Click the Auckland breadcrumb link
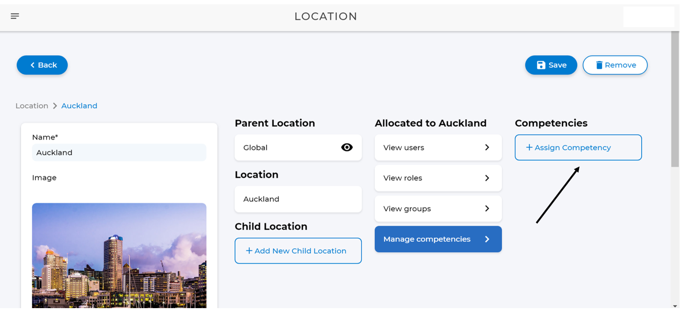Screen dimensions: 680x310 click(79, 106)
